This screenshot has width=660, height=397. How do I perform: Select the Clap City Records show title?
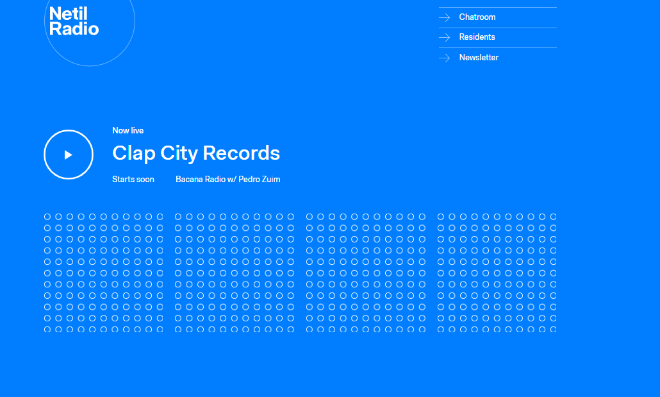(x=196, y=153)
